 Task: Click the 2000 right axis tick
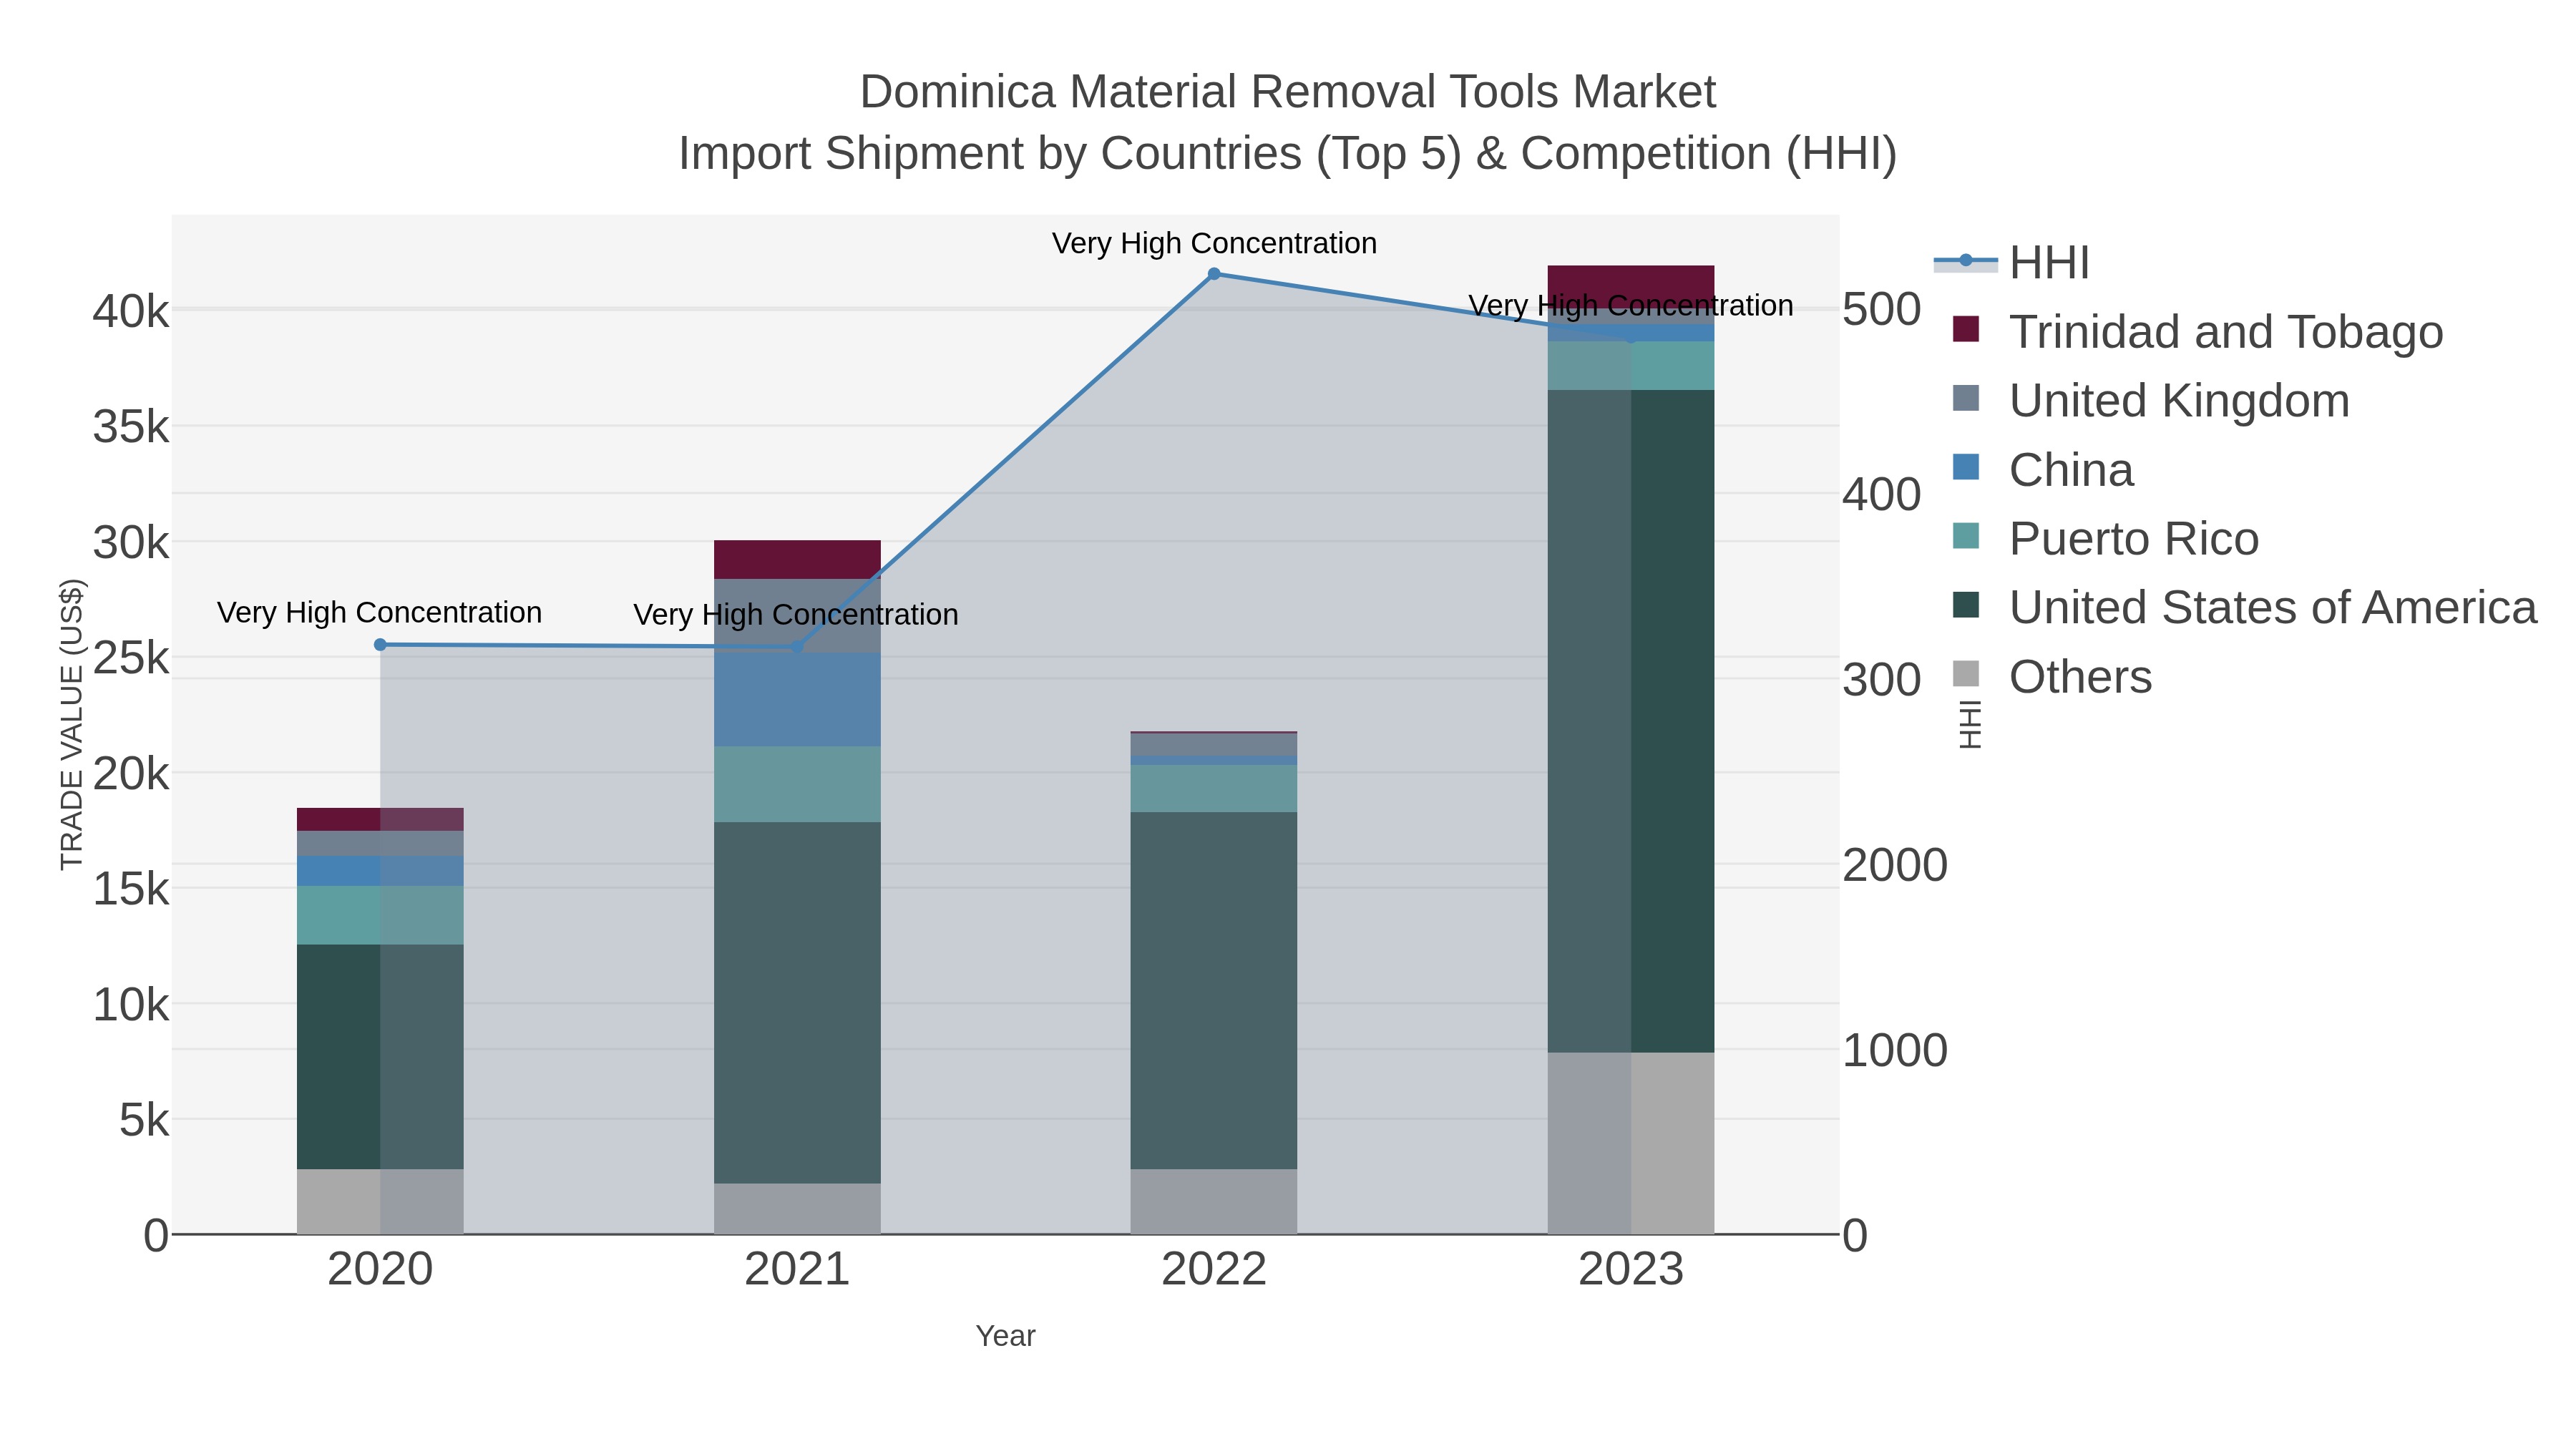pyautogui.click(x=1895, y=865)
